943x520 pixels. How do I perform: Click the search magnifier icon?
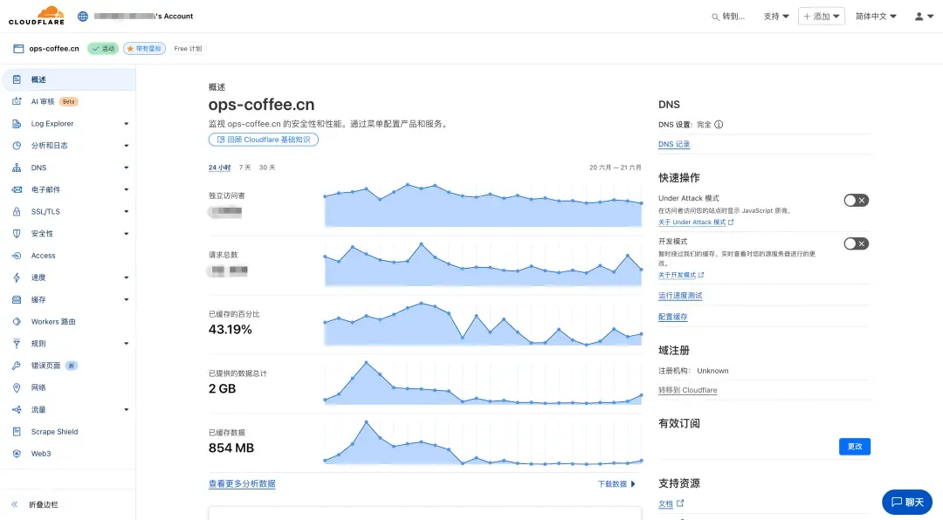[x=715, y=17]
